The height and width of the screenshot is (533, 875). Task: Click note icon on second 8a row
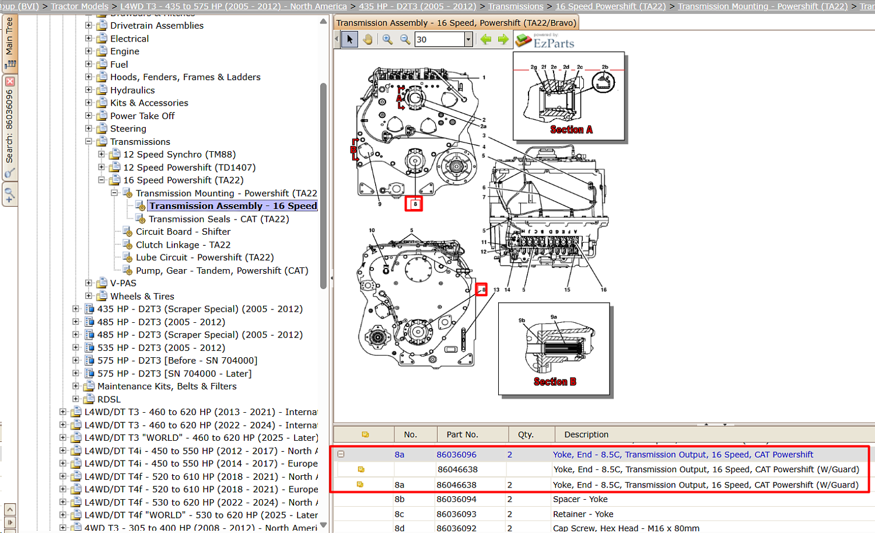coord(360,485)
